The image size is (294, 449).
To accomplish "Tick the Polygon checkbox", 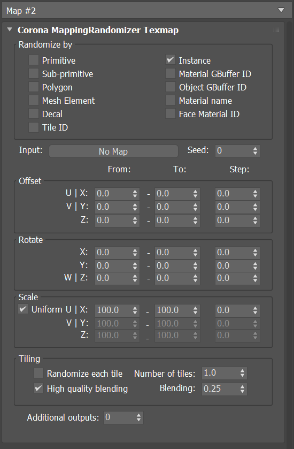I will [x=34, y=87].
